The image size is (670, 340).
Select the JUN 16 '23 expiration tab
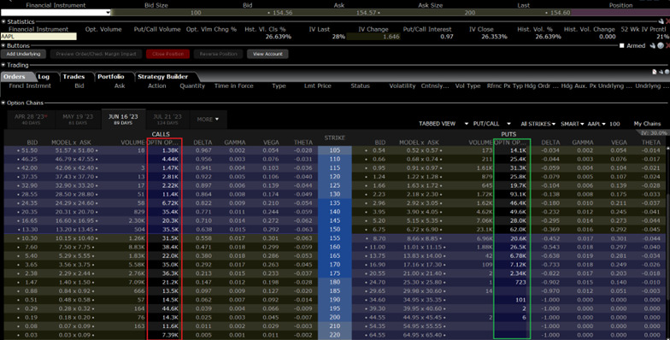123,120
